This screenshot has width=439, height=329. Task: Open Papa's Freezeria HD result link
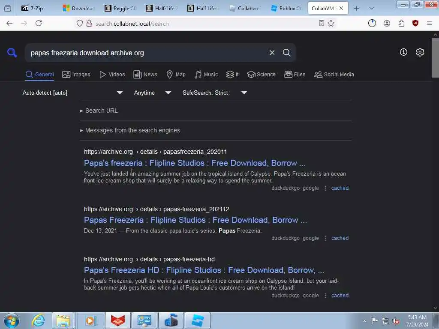[204, 270]
